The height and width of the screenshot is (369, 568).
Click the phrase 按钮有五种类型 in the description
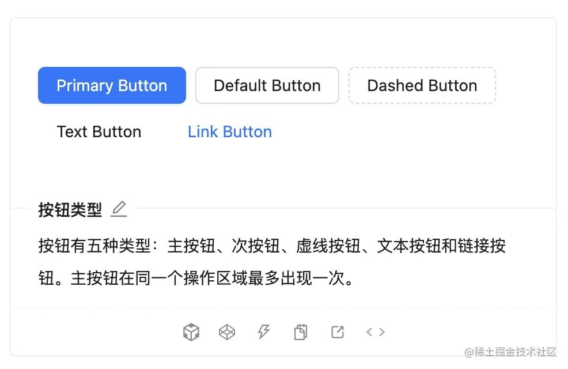point(86,246)
